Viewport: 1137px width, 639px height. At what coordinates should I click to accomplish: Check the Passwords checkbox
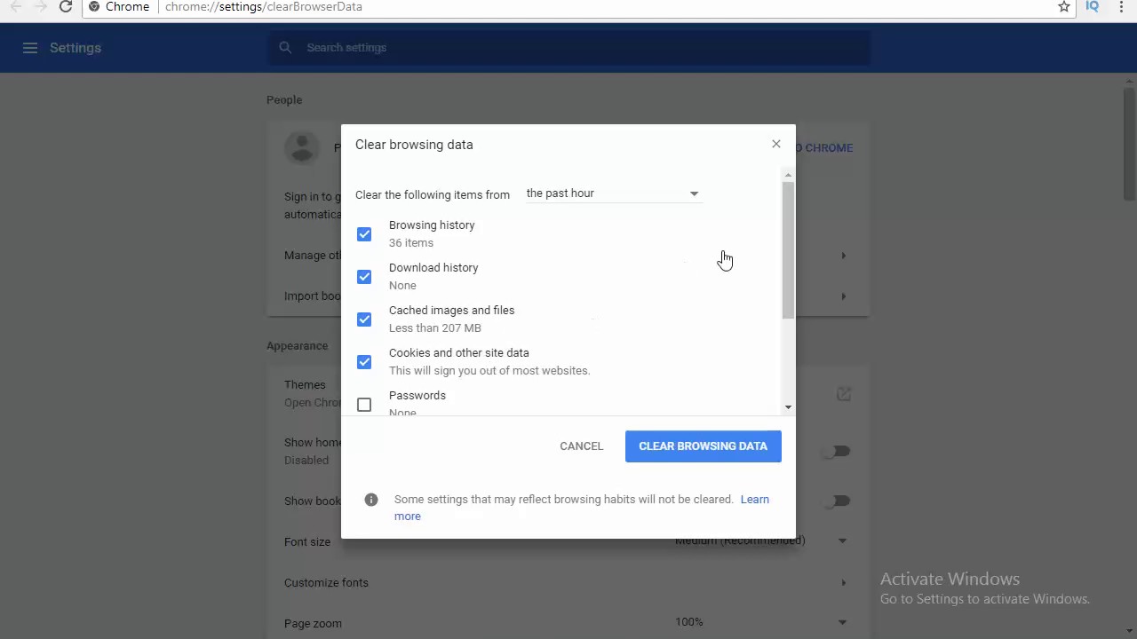click(364, 405)
